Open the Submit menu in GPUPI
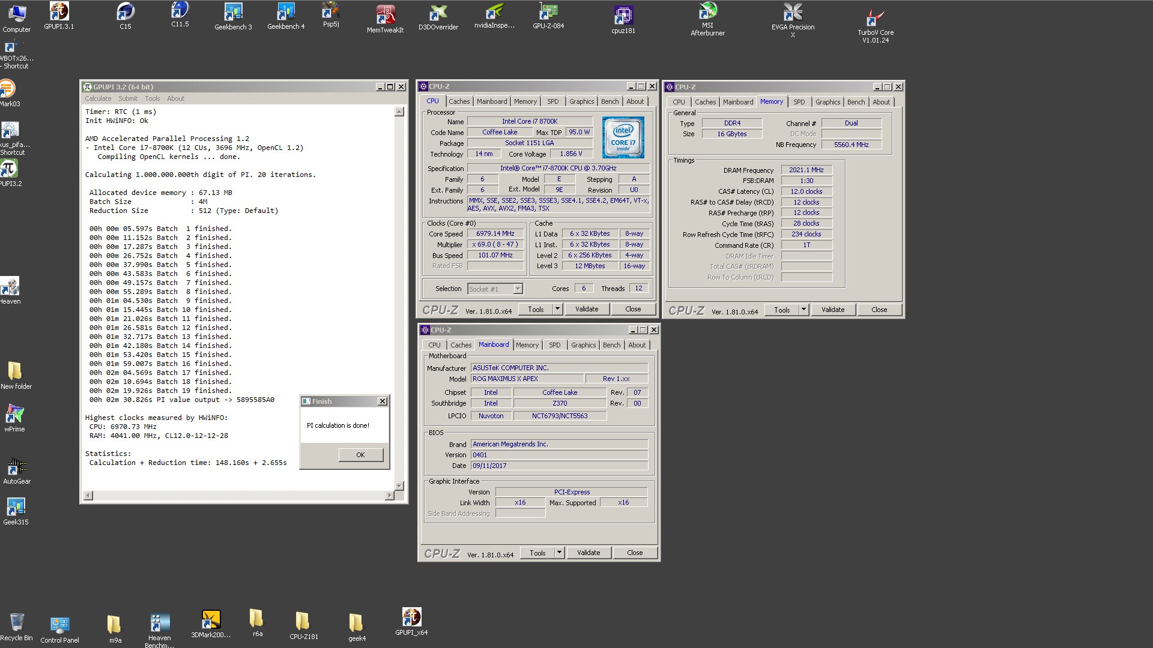The width and height of the screenshot is (1153, 648). point(127,98)
